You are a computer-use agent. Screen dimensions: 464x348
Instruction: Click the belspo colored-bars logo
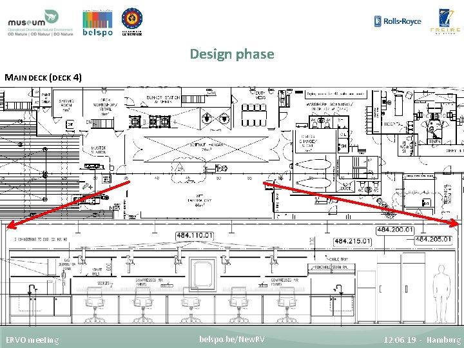(97, 23)
